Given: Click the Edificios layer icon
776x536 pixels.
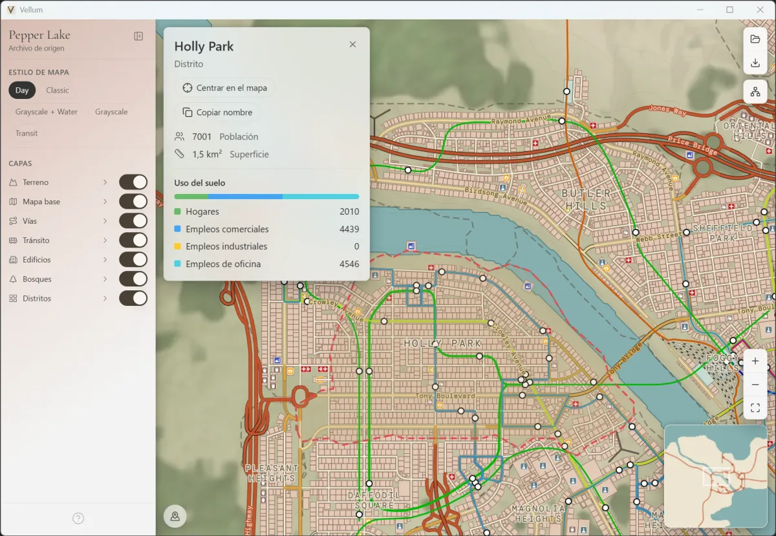Looking at the screenshot, I should point(13,260).
